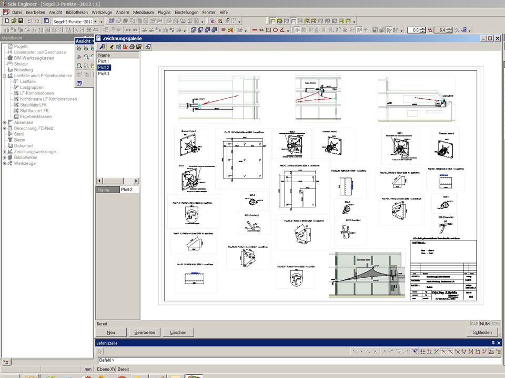Screen dimensions: 505x378
Task: Open the Bibliotheken menu
Action: tap(77, 12)
